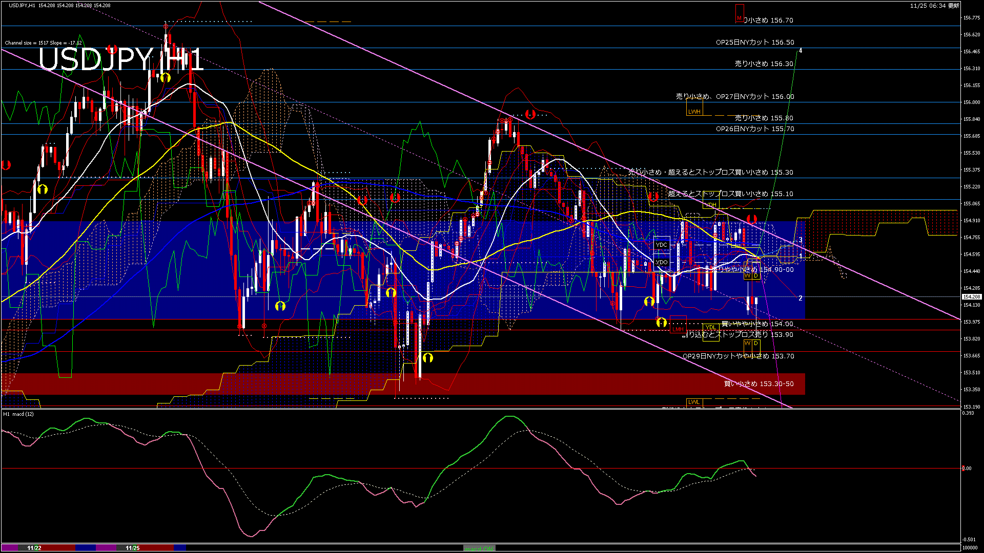Click the 買い小さめ 153.30-50 label

click(x=758, y=384)
